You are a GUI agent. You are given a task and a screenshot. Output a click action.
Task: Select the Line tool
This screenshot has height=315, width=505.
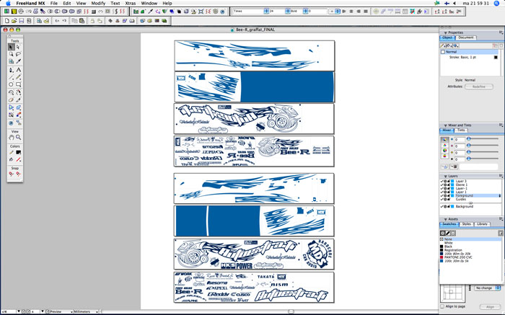coord(11,77)
